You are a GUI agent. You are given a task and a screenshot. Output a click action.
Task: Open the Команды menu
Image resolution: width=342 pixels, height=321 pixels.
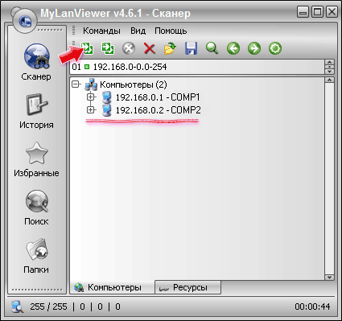[x=101, y=31]
